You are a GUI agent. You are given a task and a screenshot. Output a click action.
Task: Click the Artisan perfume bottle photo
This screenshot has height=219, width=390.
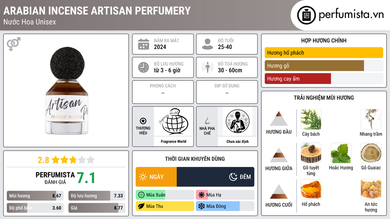point(67,90)
